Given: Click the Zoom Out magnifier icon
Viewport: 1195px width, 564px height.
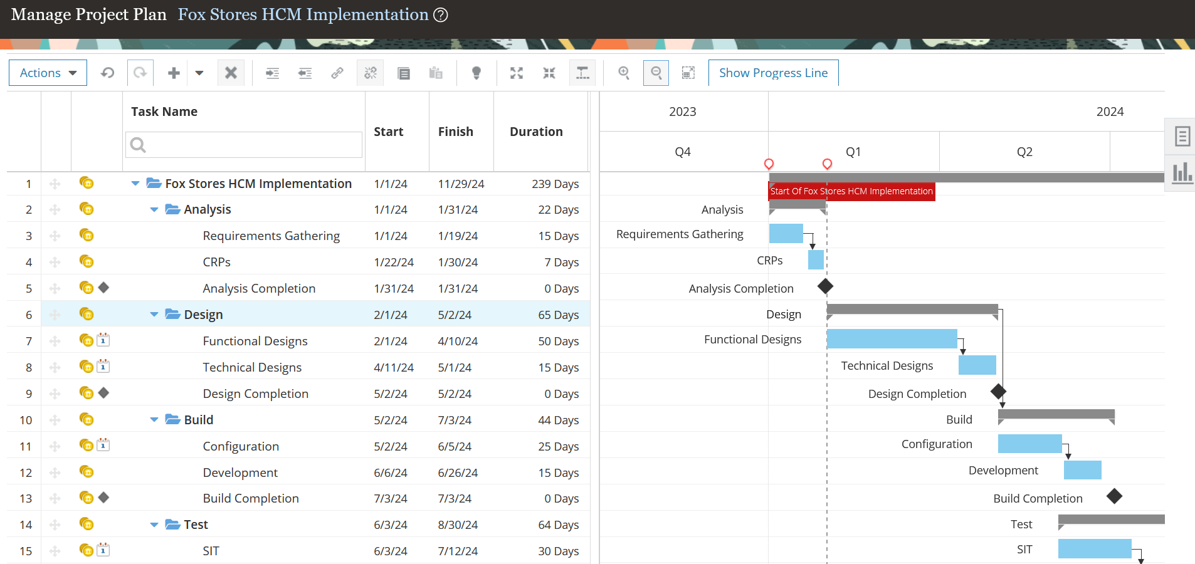Looking at the screenshot, I should tap(656, 73).
